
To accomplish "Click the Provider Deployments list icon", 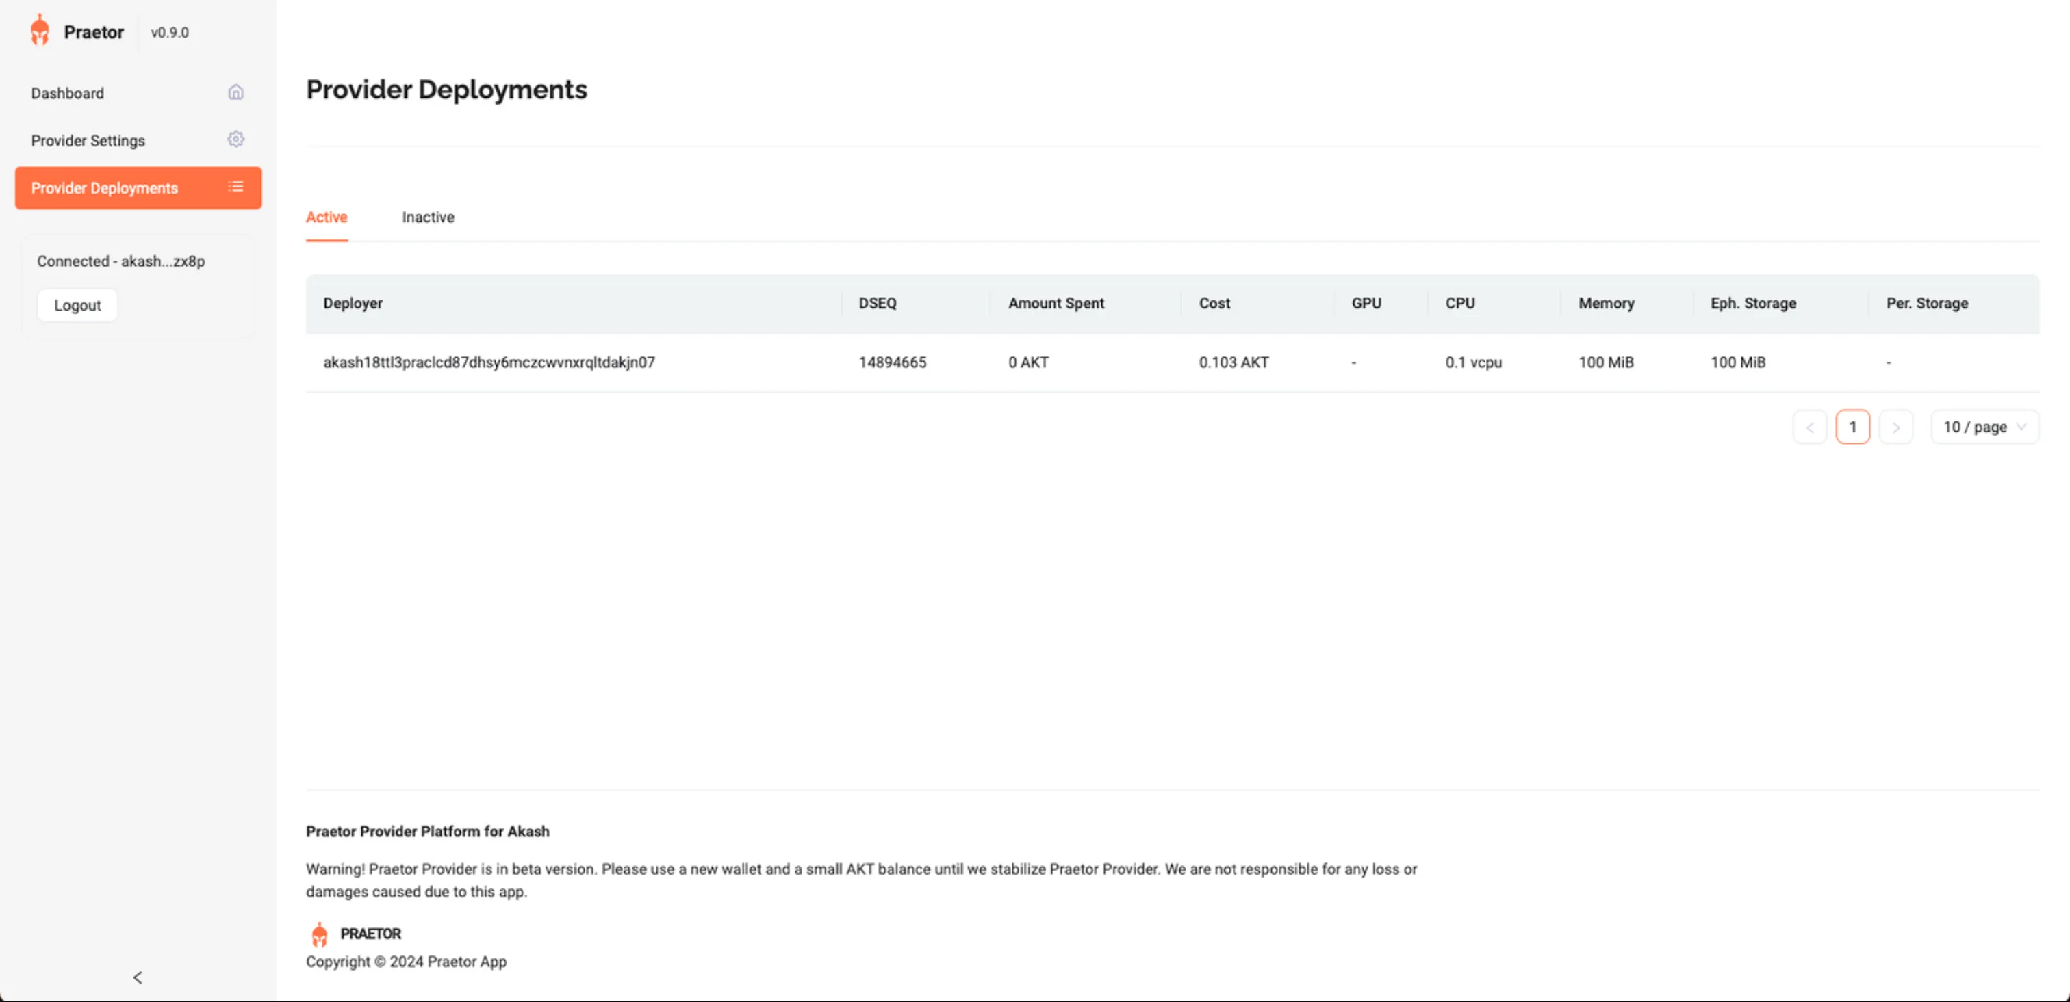I will click(x=235, y=187).
